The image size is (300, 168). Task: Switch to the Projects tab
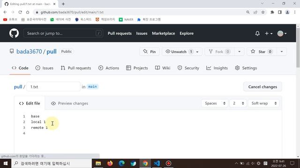(x=137, y=68)
